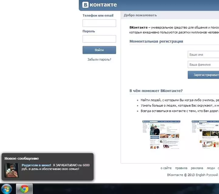Open the о сайте footer link
The image size is (219, 194).
pyautogui.click(x=166, y=168)
